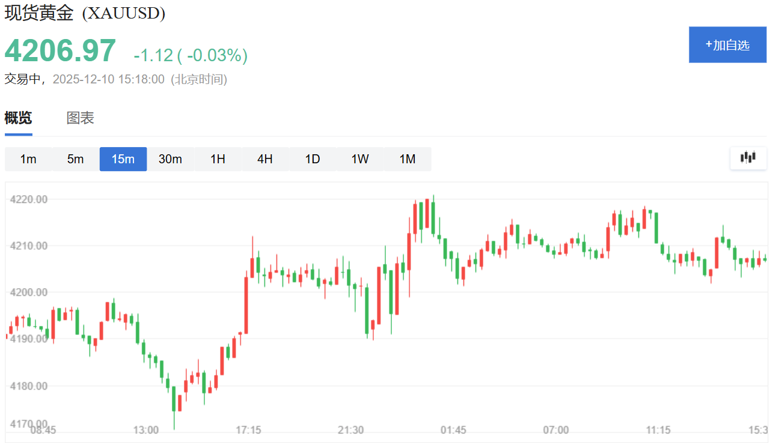Image resolution: width=770 pixels, height=443 pixels.
Task: Choose the 5m timeframe
Action: click(x=76, y=159)
